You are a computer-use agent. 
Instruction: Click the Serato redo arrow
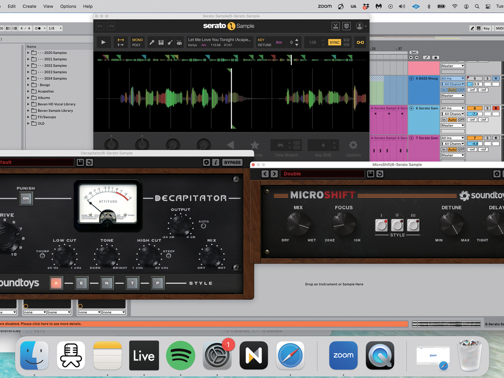(x=111, y=26)
